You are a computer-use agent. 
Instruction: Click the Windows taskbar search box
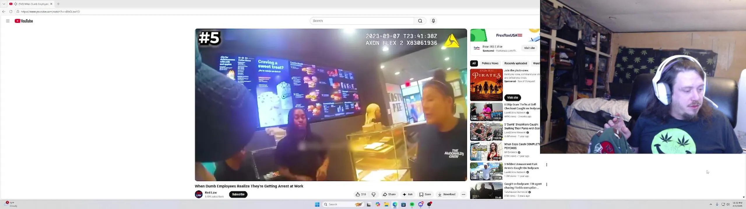coord(343,205)
